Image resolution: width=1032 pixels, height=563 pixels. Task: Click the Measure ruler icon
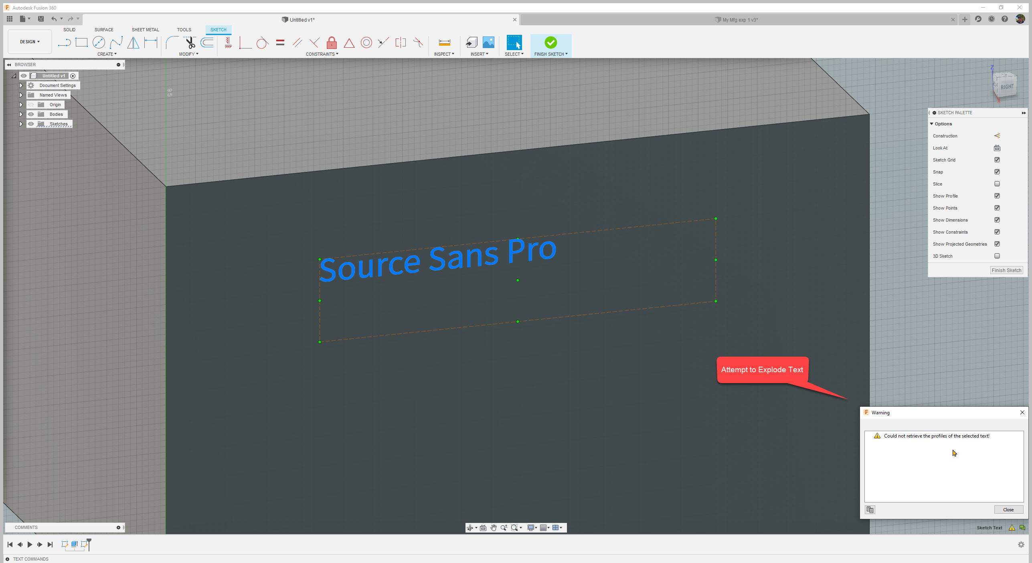[x=444, y=42]
